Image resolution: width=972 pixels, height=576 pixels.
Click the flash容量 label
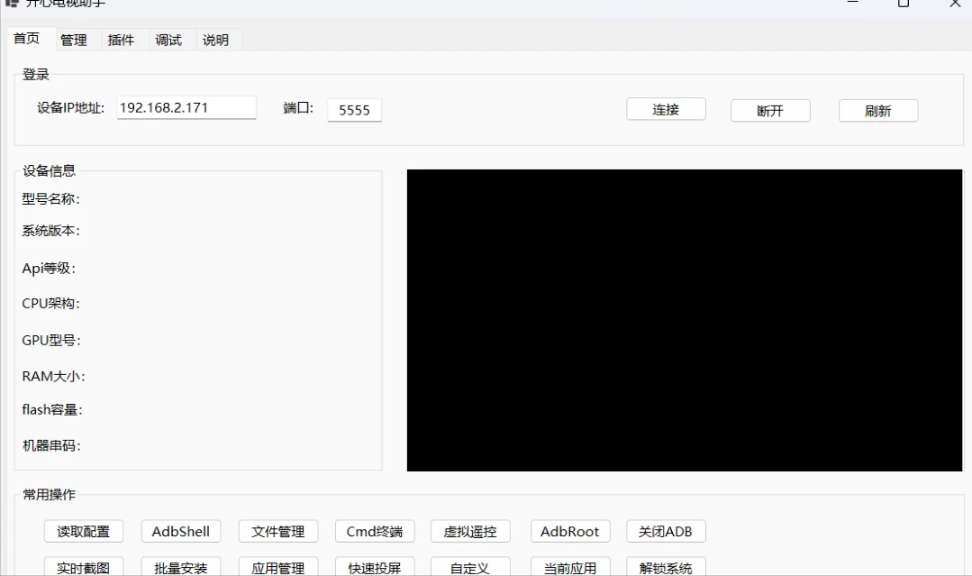(x=52, y=410)
